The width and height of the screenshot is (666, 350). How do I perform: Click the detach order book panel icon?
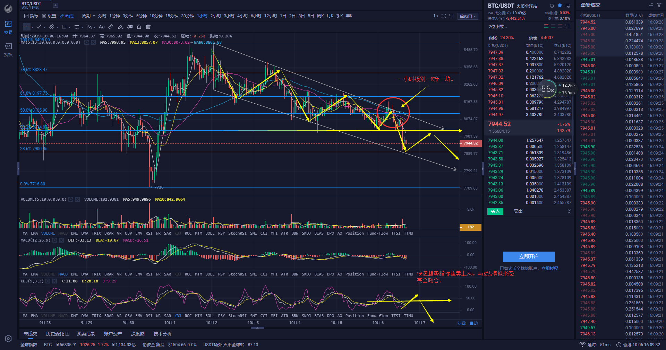pos(567,26)
